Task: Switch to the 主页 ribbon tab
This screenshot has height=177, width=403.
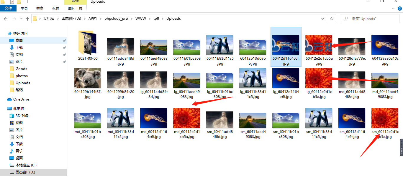Action: click(24, 9)
